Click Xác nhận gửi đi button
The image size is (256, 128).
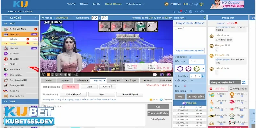[x=196, y=97]
